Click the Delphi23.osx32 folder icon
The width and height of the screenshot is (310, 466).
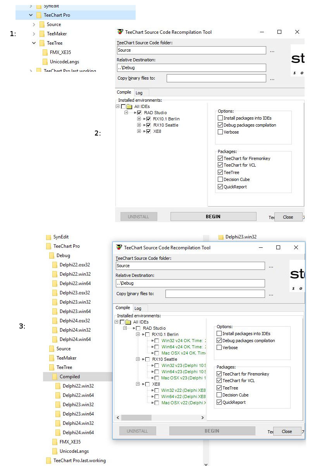[x=55, y=293]
